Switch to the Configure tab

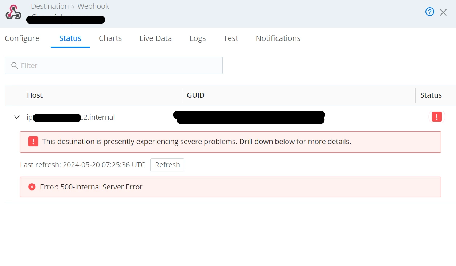click(22, 38)
